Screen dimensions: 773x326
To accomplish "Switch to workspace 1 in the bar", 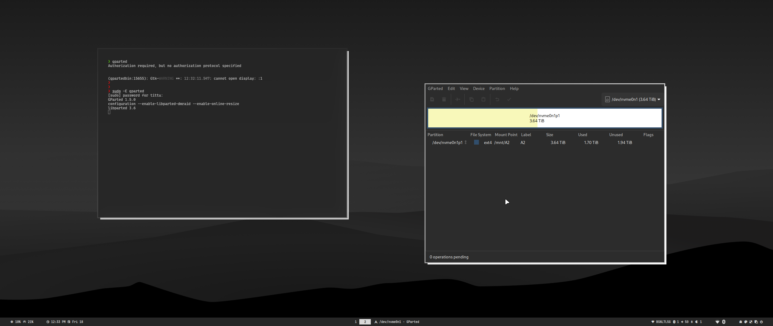I will (x=356, y=322).
